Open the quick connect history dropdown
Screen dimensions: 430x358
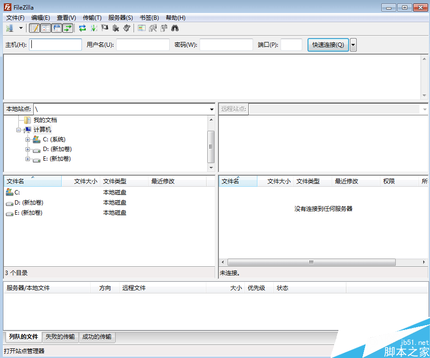(353, 45)
